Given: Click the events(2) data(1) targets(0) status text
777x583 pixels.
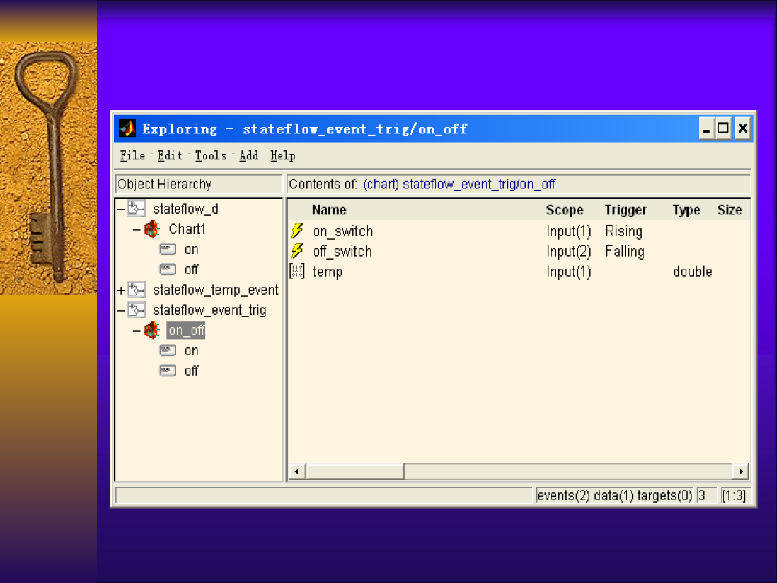Looking at the screenshot, I should (x=614, y=496).
